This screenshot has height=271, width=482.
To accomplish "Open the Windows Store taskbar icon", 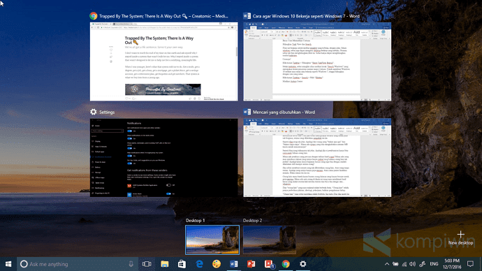I will 182,264.
